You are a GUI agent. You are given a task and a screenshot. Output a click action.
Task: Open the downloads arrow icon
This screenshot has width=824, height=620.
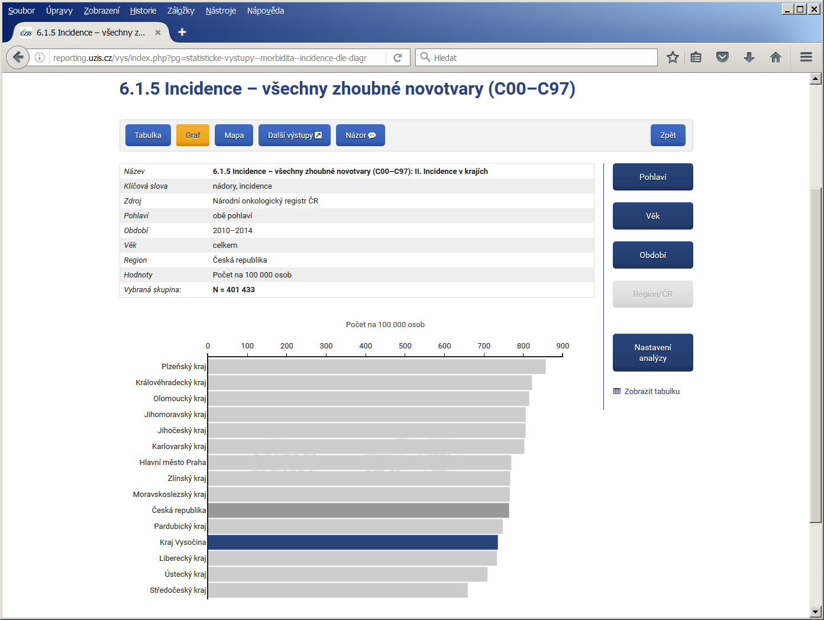(x=749, y=57)
